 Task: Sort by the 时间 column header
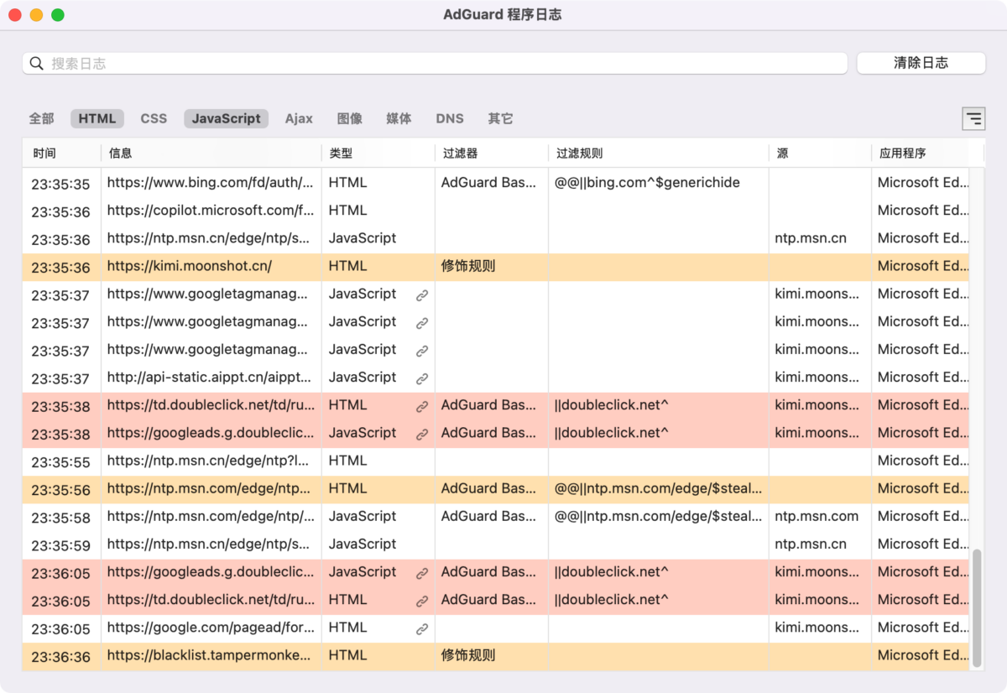(x=62, y=153)
